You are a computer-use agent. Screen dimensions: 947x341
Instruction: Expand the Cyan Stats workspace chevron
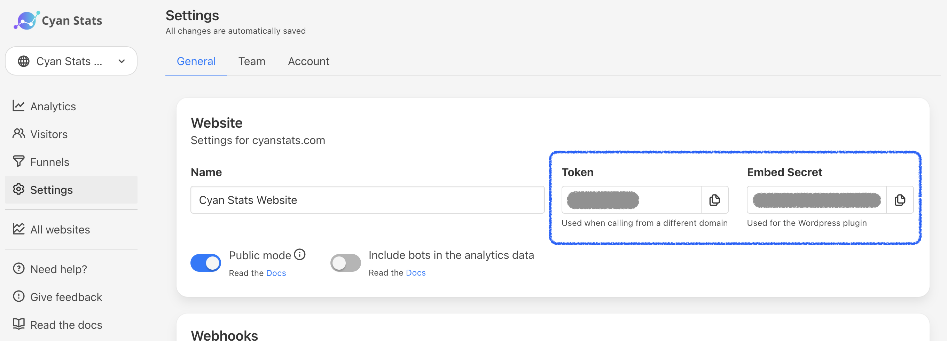coord(122,61)
